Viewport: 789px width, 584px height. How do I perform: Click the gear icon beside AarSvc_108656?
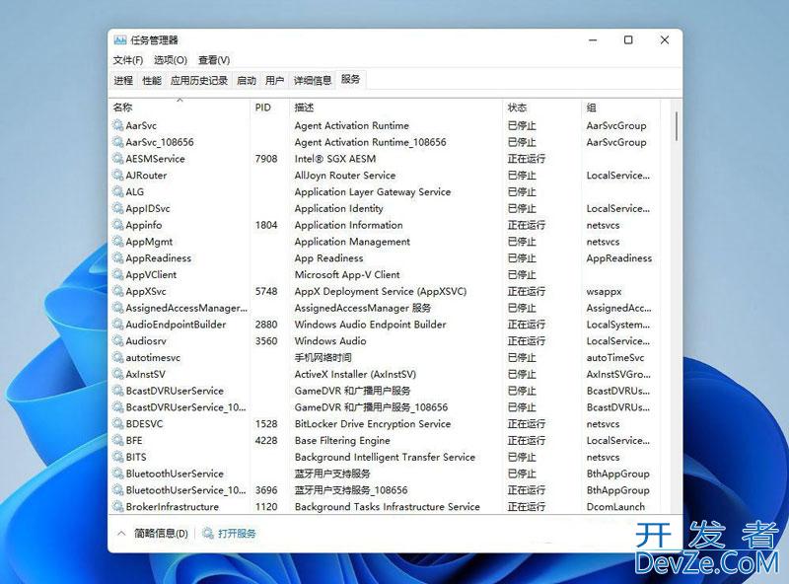(x=117, y=142)
